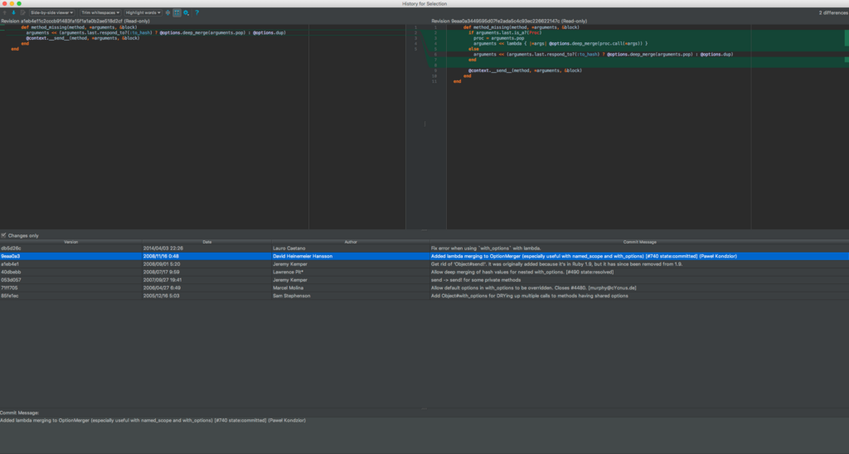Select revision a1eb4e1 row

tap(424, 264)
